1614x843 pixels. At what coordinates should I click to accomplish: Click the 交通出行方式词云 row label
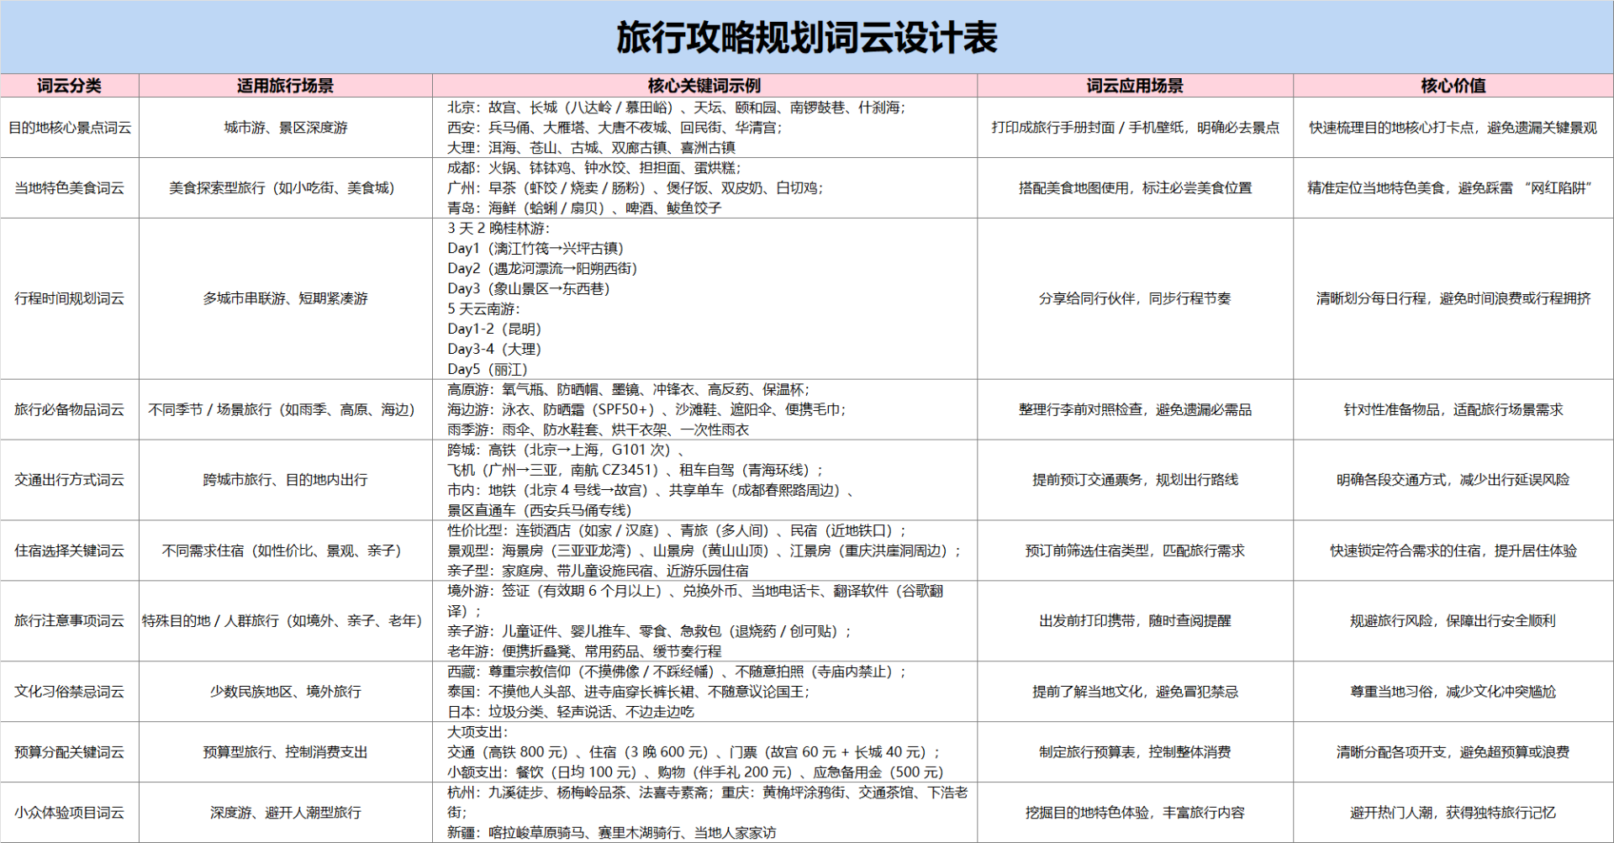tap(70, 480)
